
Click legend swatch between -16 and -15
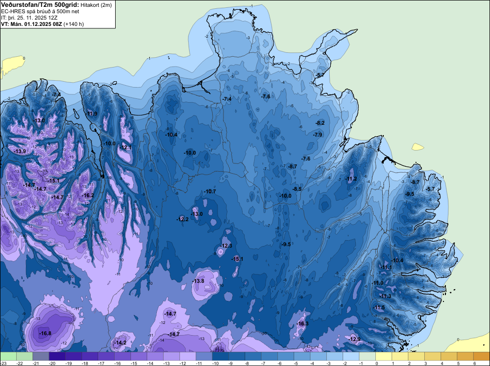pyautogui.click(x=122, y=356)
